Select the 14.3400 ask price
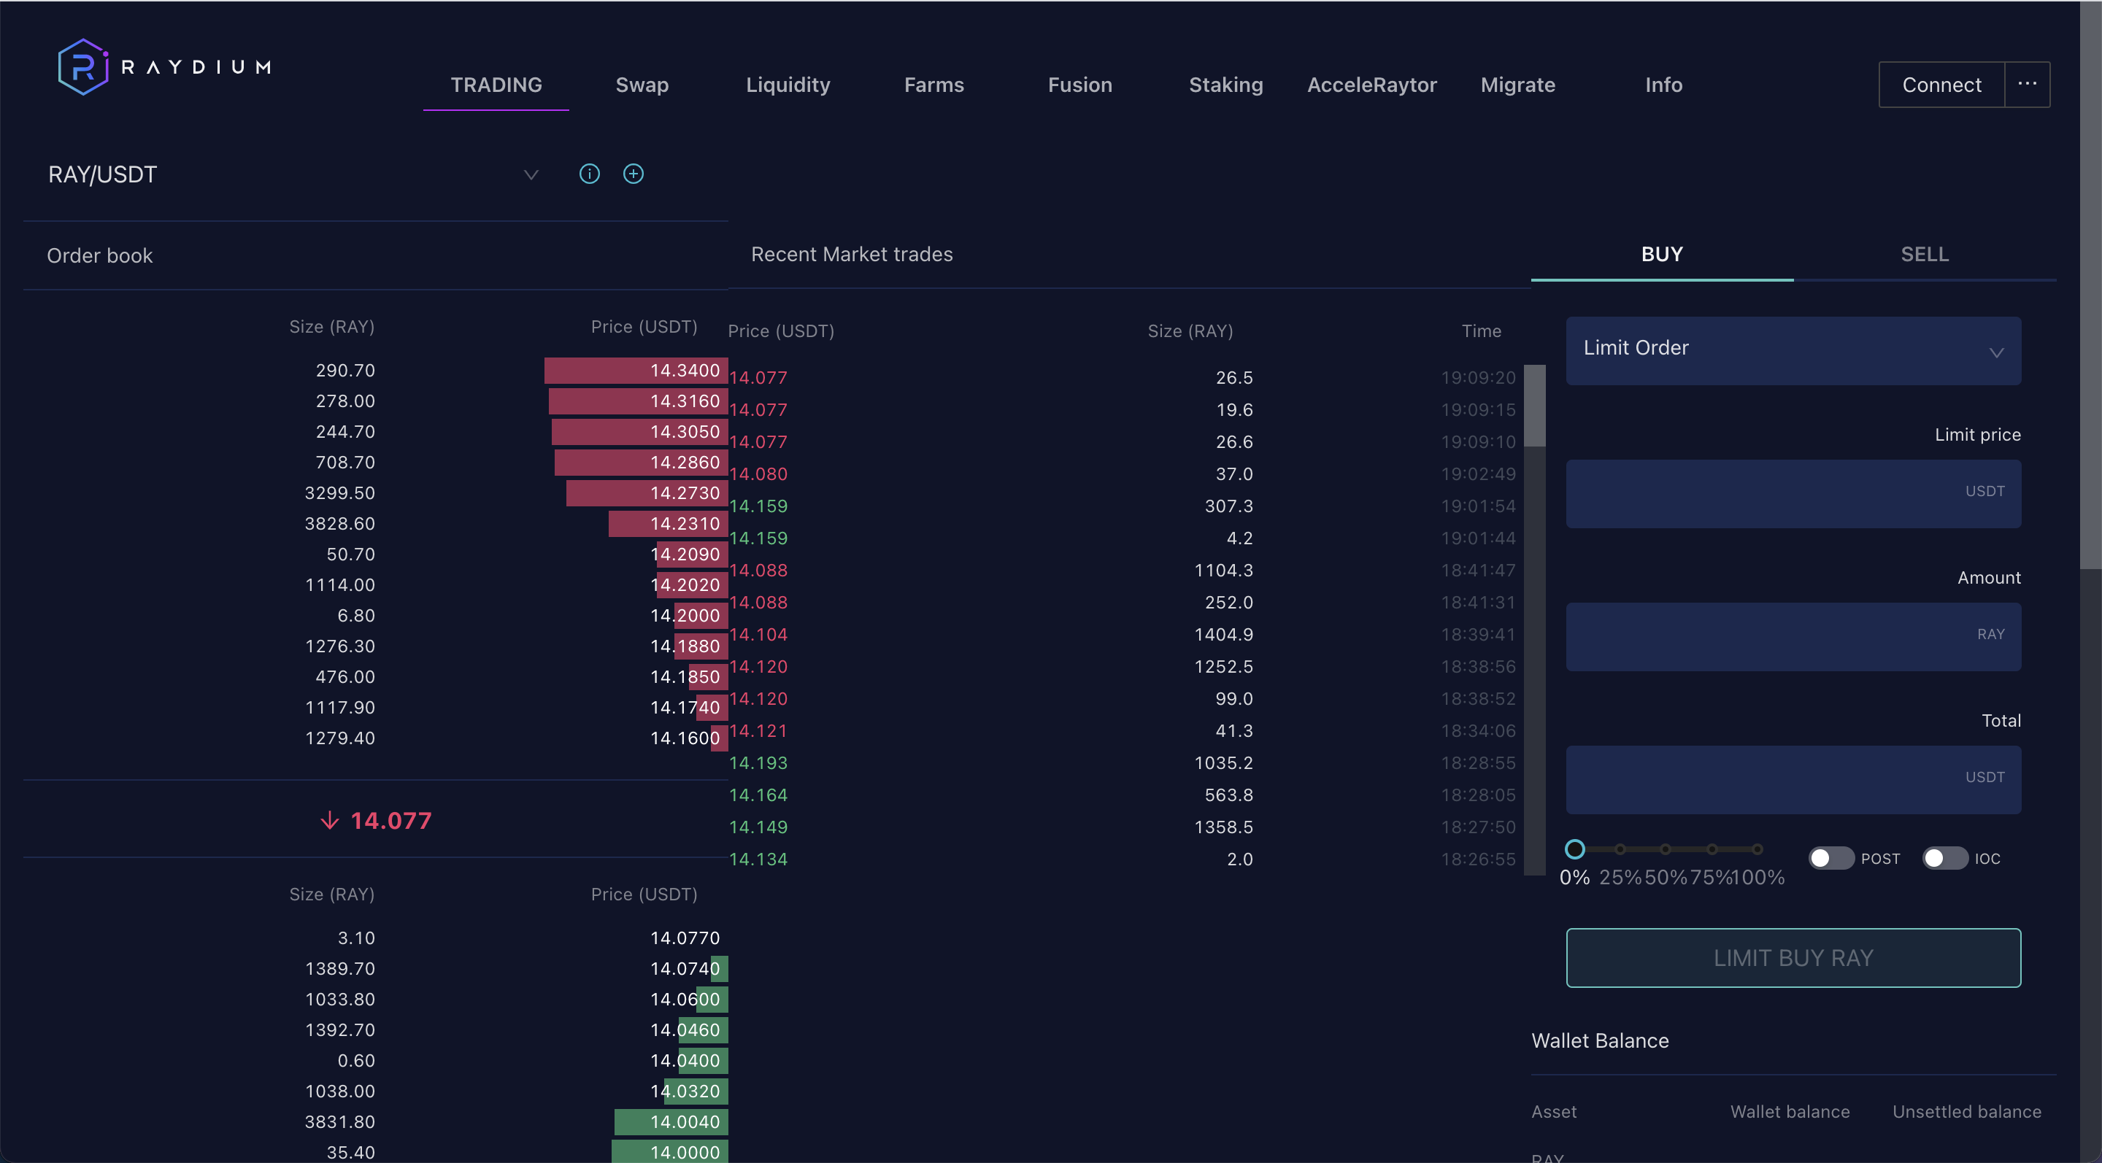The width and height of the screenshot is (2102, 1163). [x=685, y=370]
